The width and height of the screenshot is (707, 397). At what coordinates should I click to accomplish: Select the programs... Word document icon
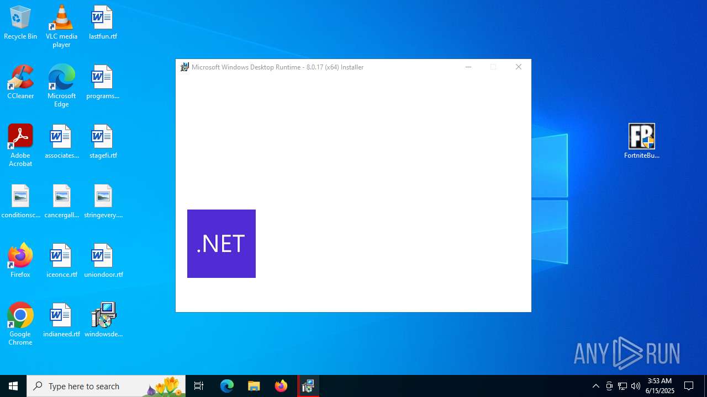103,83
